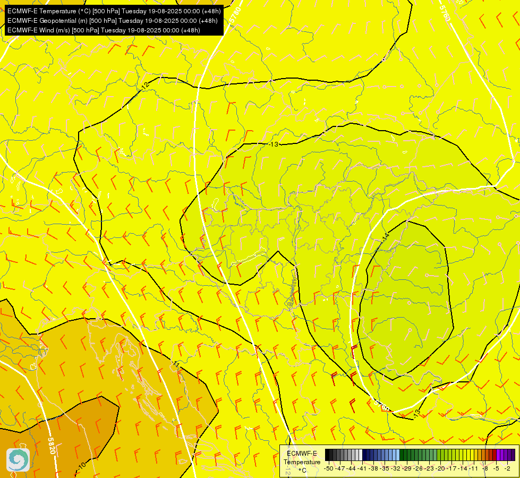520x478 pixels.
Task: Click the -23 value in the legend
Action: [x=430, y=468]
